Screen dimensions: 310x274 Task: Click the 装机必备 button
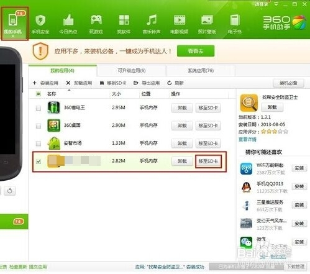[x=288, y=83]
